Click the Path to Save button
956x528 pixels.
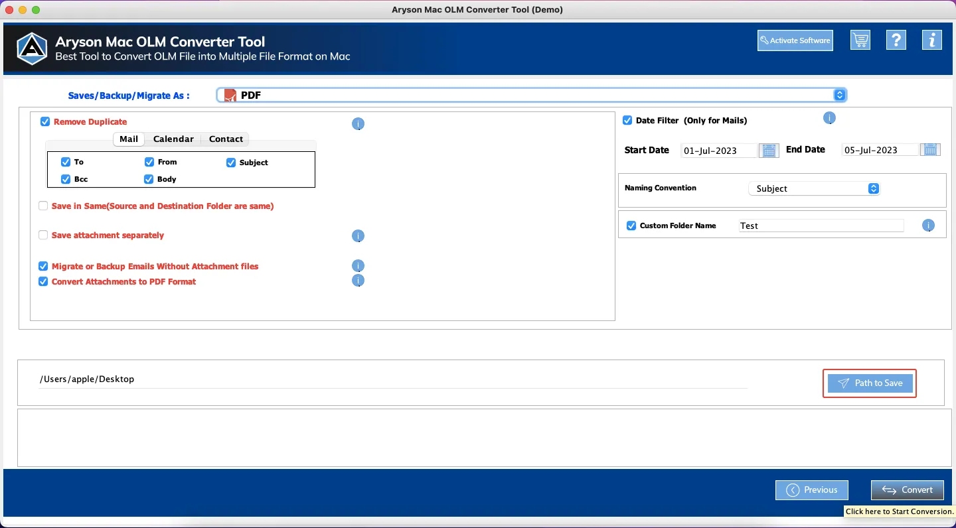point(870,383)
